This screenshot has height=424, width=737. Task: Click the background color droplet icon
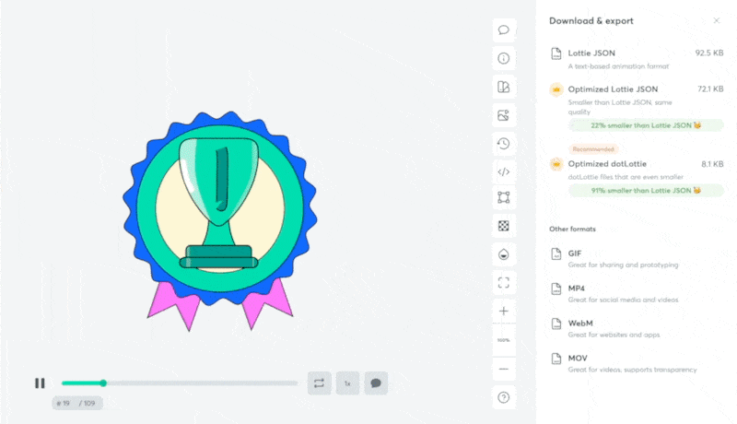(504, 253)
